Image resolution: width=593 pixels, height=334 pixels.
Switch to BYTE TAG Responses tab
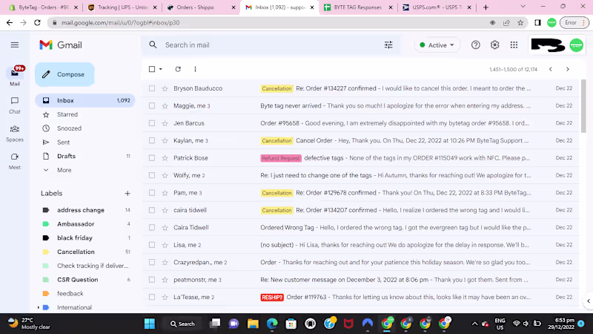point(358,7)
